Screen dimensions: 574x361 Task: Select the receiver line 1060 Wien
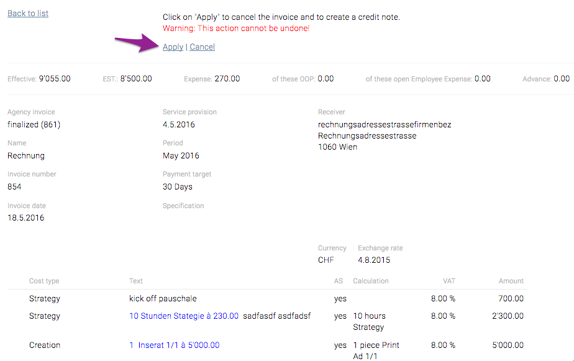[x=337, y=147]
